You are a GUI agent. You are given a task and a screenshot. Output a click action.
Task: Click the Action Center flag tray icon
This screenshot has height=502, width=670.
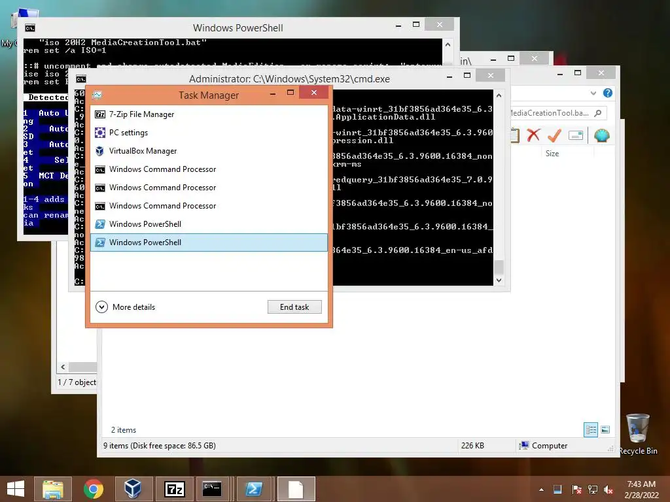576,490
